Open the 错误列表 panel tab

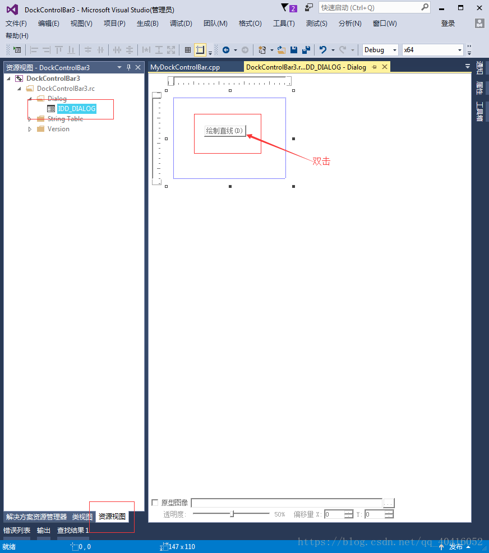pyautogui.click(x=17, y=531)
